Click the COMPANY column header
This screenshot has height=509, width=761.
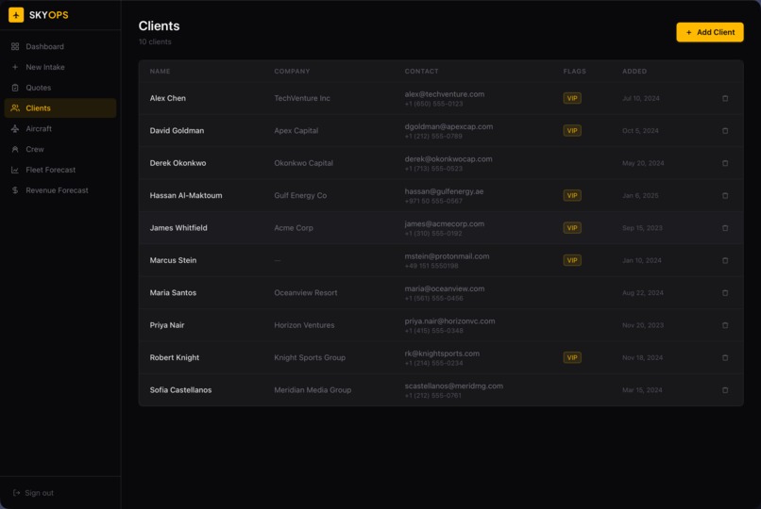[292, 72]
